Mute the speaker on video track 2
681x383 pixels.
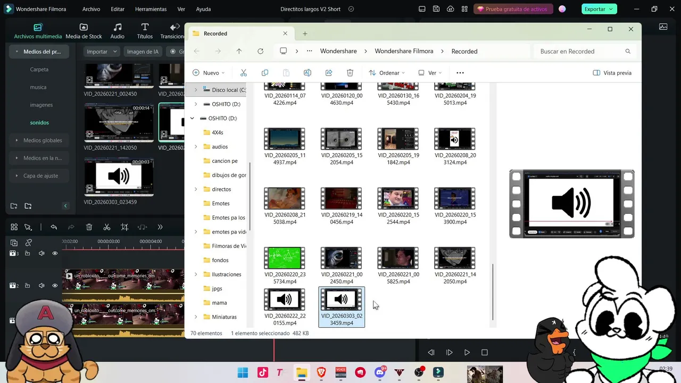41,286
